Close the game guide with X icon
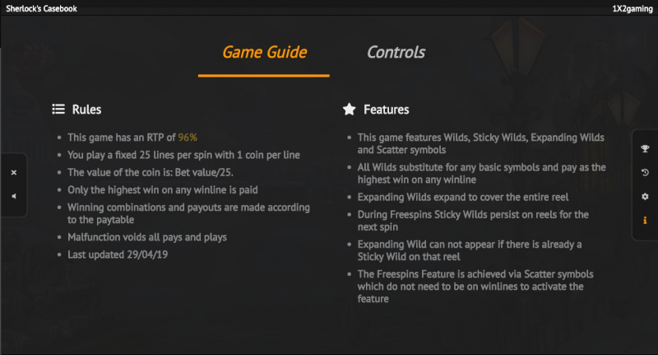658x355 pixels. 14,173
